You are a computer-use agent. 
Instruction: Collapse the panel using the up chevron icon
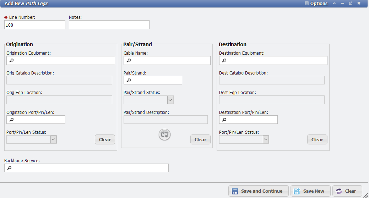[334, 3]
